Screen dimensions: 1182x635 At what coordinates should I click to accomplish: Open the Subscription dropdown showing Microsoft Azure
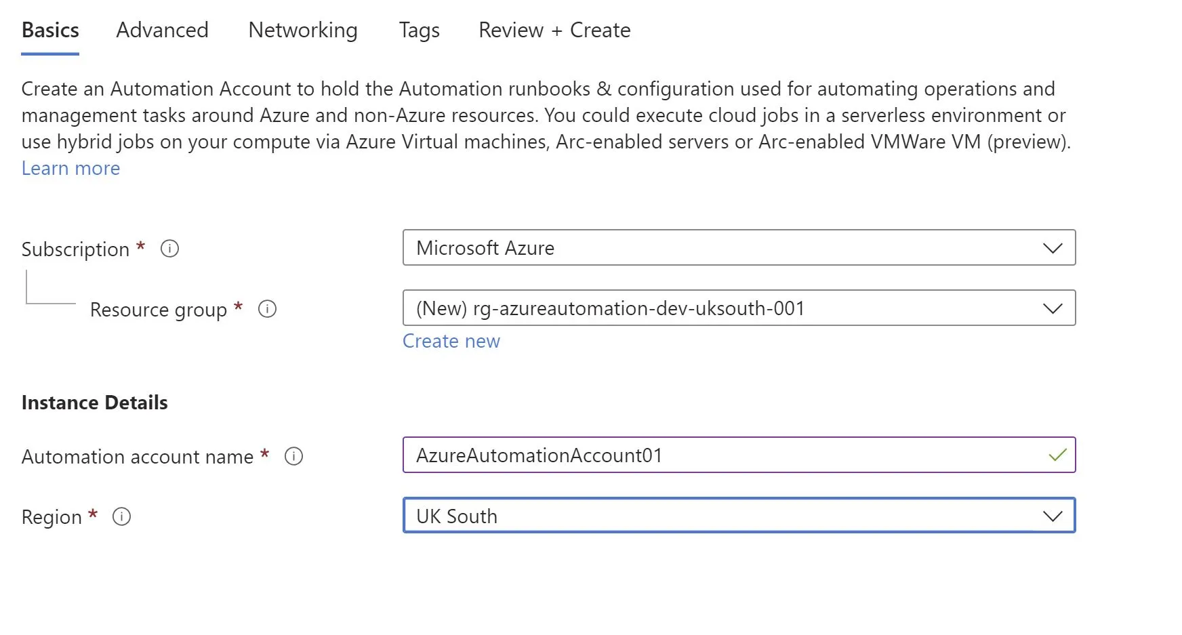(x=739, y=248)
